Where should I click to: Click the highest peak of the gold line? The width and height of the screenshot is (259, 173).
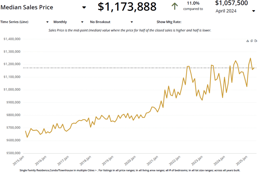tap(250, 58)
